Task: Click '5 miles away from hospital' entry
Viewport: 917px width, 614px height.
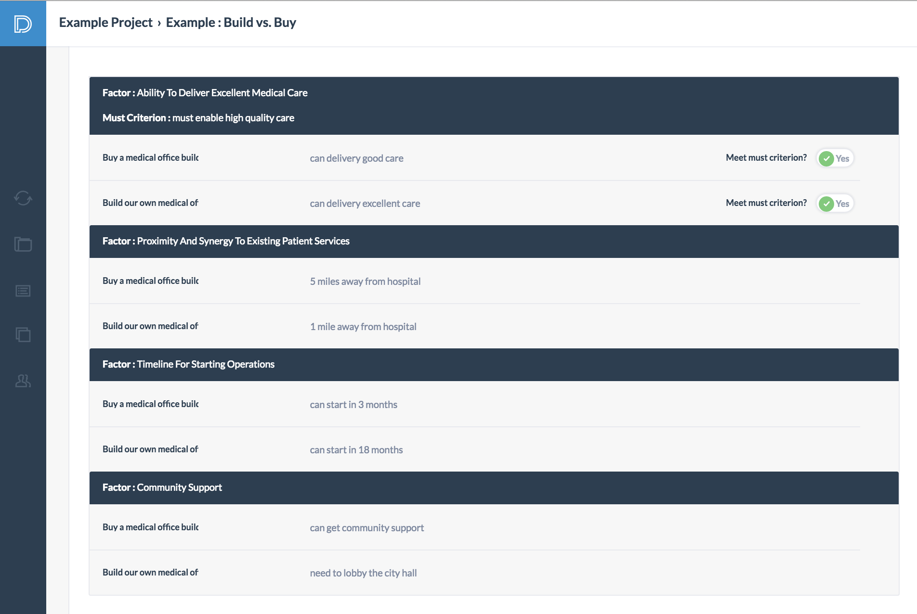Action: (x=365, y=281)
